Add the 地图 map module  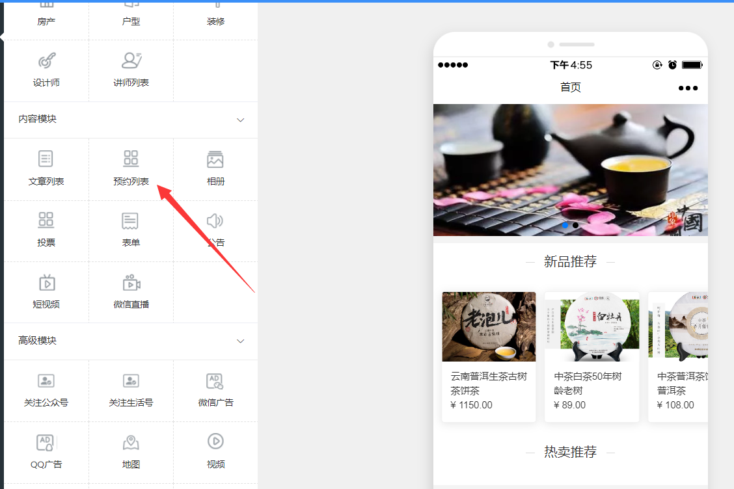pos(131,452)
